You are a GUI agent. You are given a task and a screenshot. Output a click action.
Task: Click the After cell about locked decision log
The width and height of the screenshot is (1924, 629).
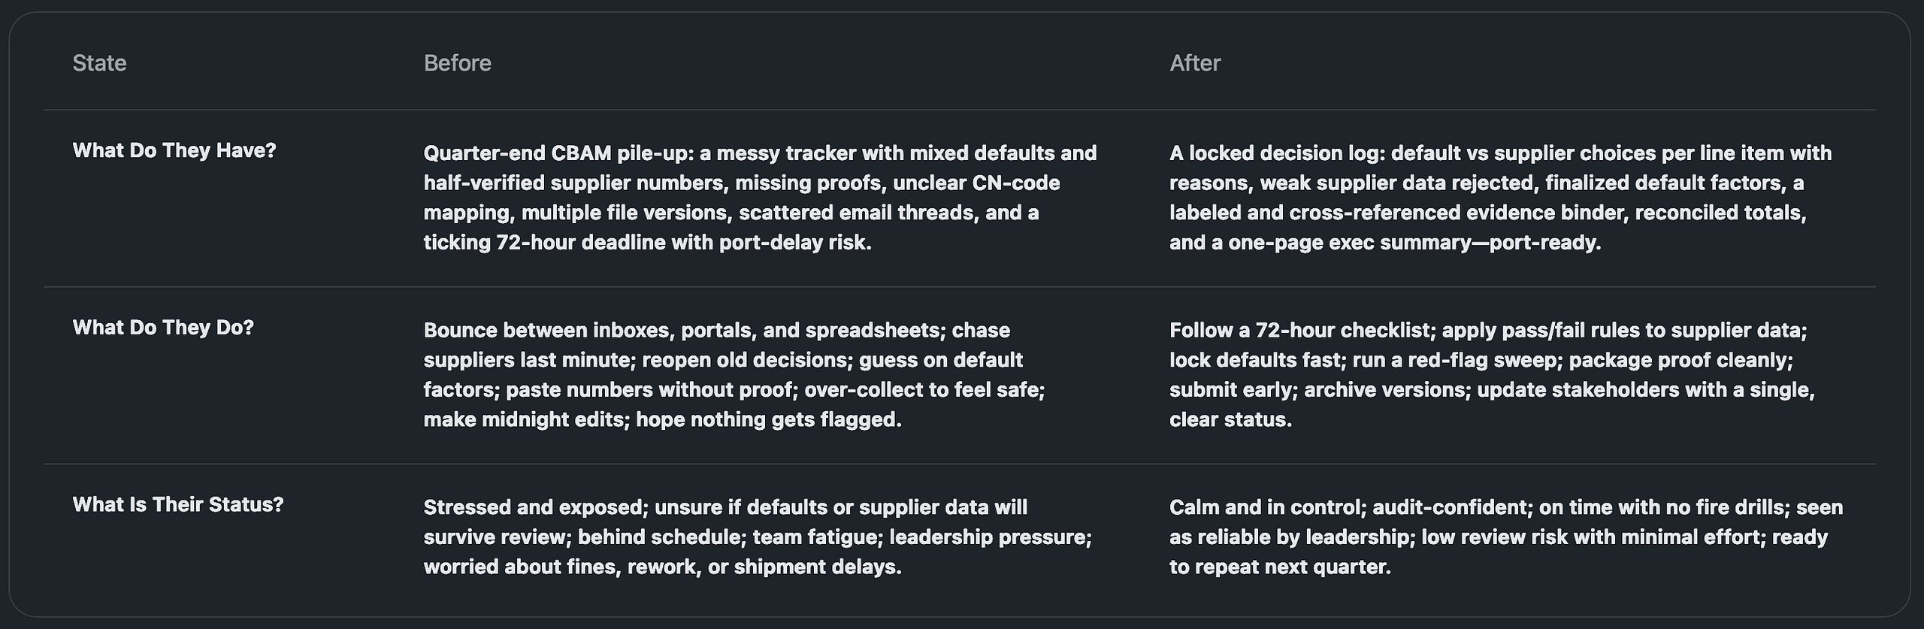pos(1500,198)
